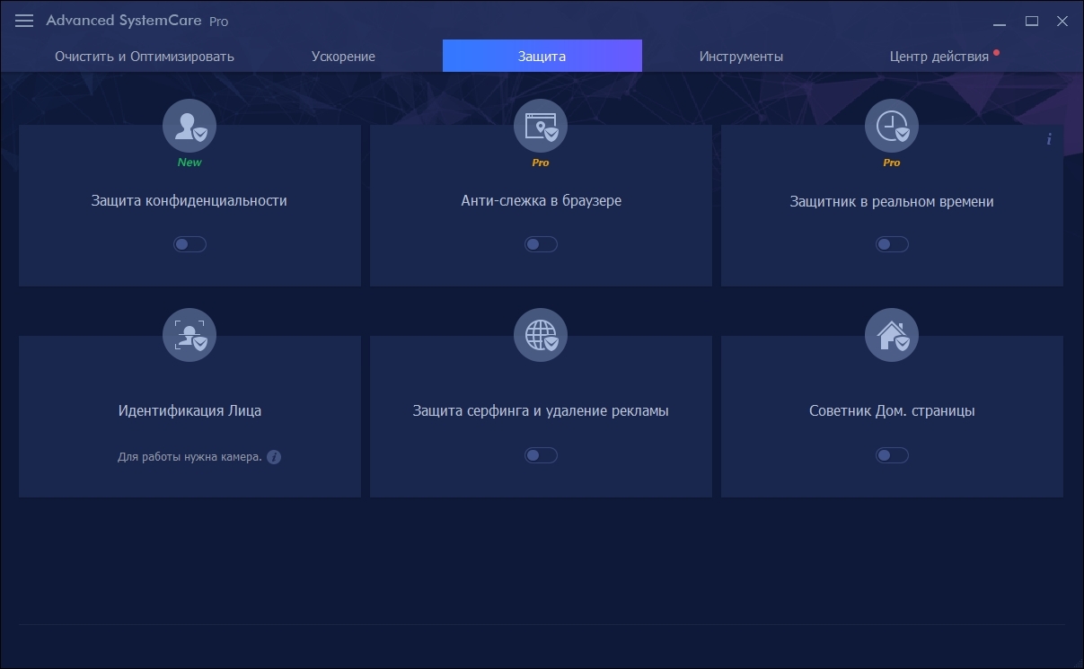
Task: Open the Центр действия tab
Action: pos(939,57)
